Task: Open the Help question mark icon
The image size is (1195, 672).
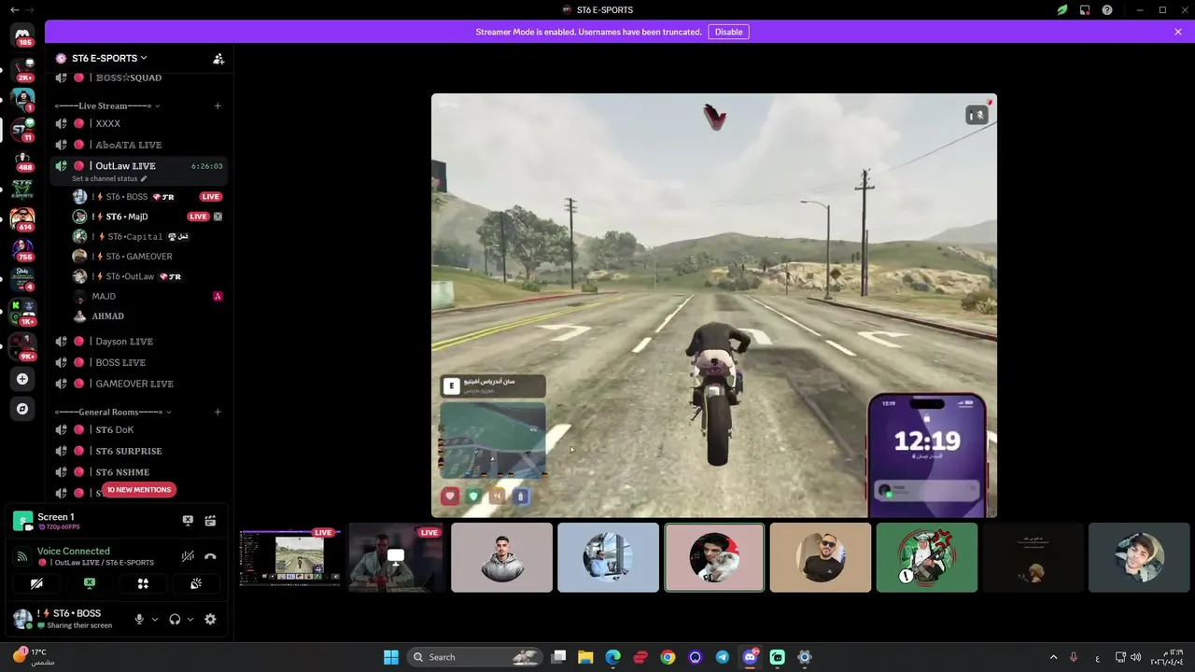Action: click(x=1107, y=10)
